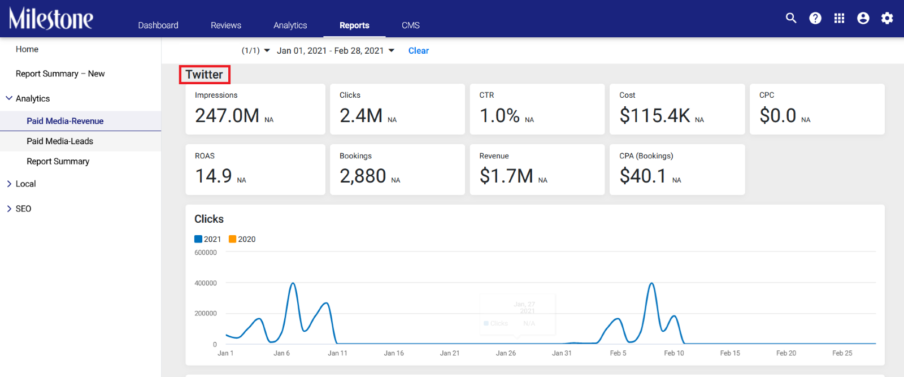
Task: Open the date range dropdown arrow
Action: pyautogui.click(x=392, y=50)
